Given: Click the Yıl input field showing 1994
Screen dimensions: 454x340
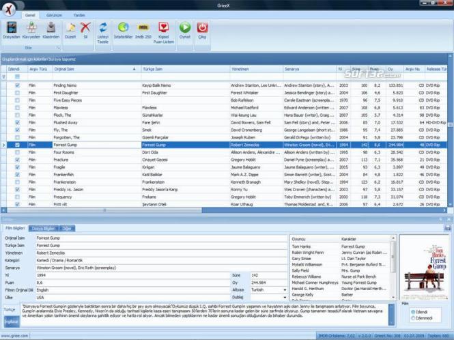Looking at the screenshot, I should (132, 275).
